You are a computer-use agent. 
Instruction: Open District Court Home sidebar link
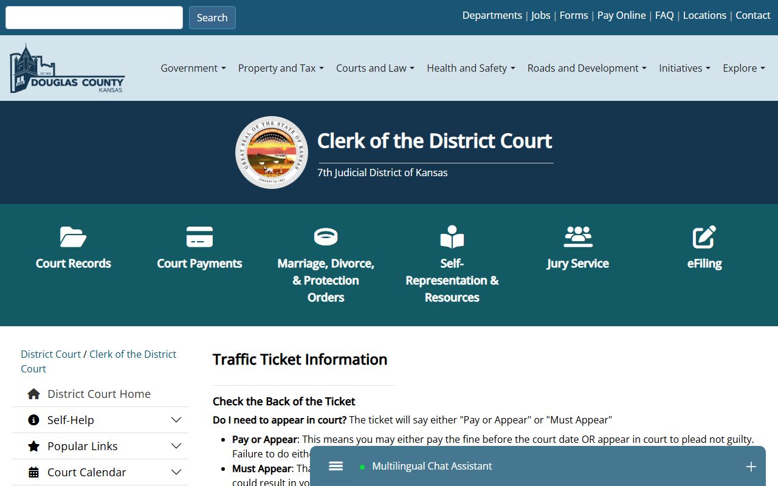pos(99,394)
